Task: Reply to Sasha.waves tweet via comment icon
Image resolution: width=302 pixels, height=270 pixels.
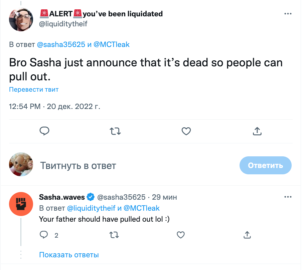Action: pos(44,235)
